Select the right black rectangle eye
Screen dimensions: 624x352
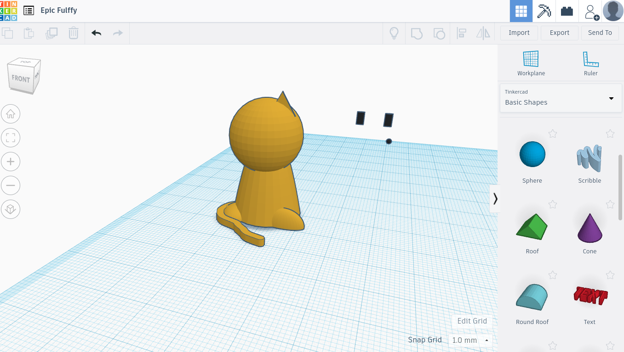(x=389, y=120)
